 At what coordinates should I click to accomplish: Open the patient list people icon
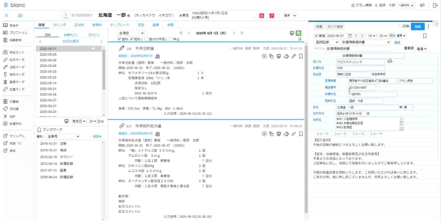point(20,16)
